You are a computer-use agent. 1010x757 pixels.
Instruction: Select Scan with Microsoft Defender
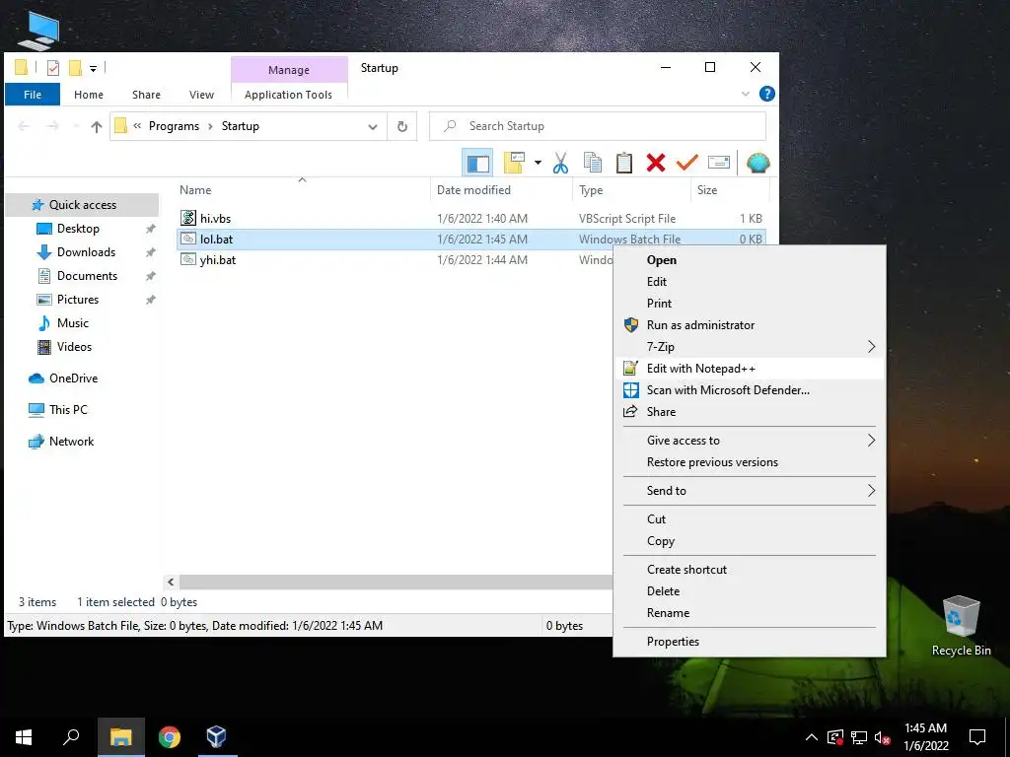[x=750, y=390]
